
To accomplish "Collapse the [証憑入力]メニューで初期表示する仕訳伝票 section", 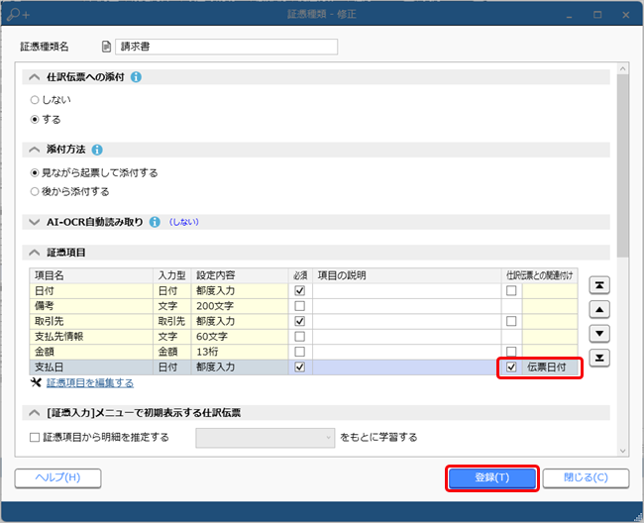I will click(x=35, y=413).
